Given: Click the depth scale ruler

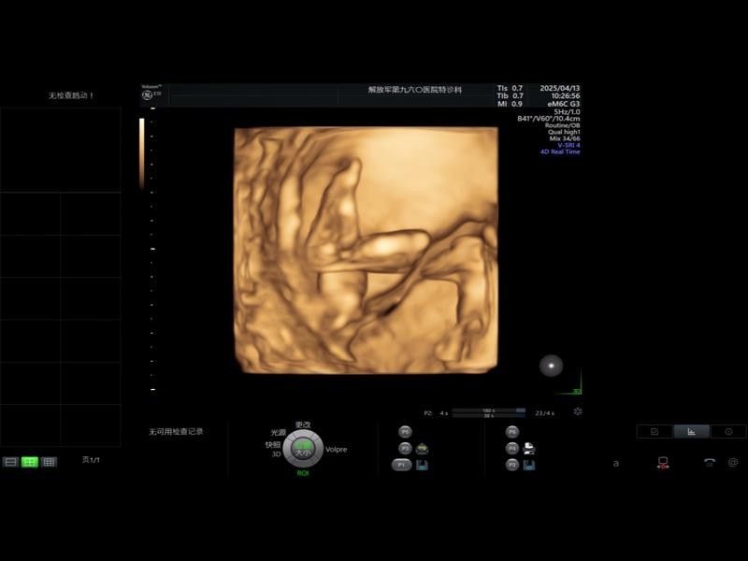Looking at the screenshot, I should point(152,249).
